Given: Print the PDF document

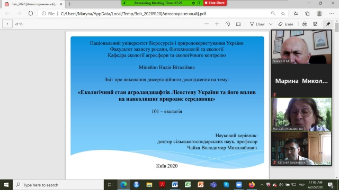Looking at the screenshot, I should tap(305, 24).
